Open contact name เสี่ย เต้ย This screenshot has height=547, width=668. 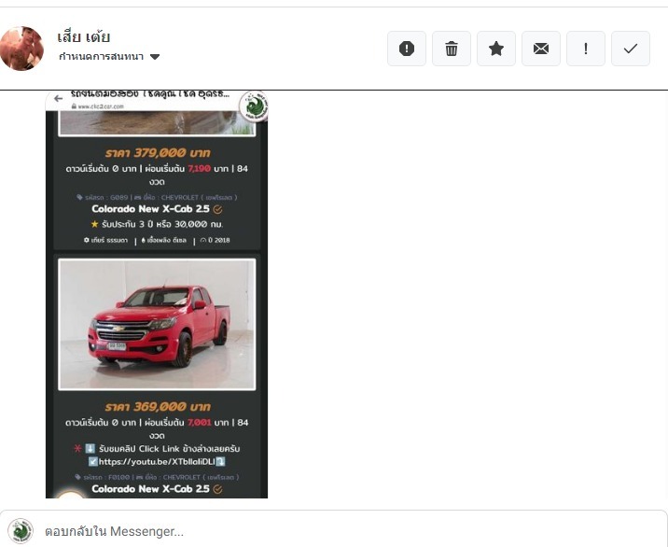coord(84,37)
